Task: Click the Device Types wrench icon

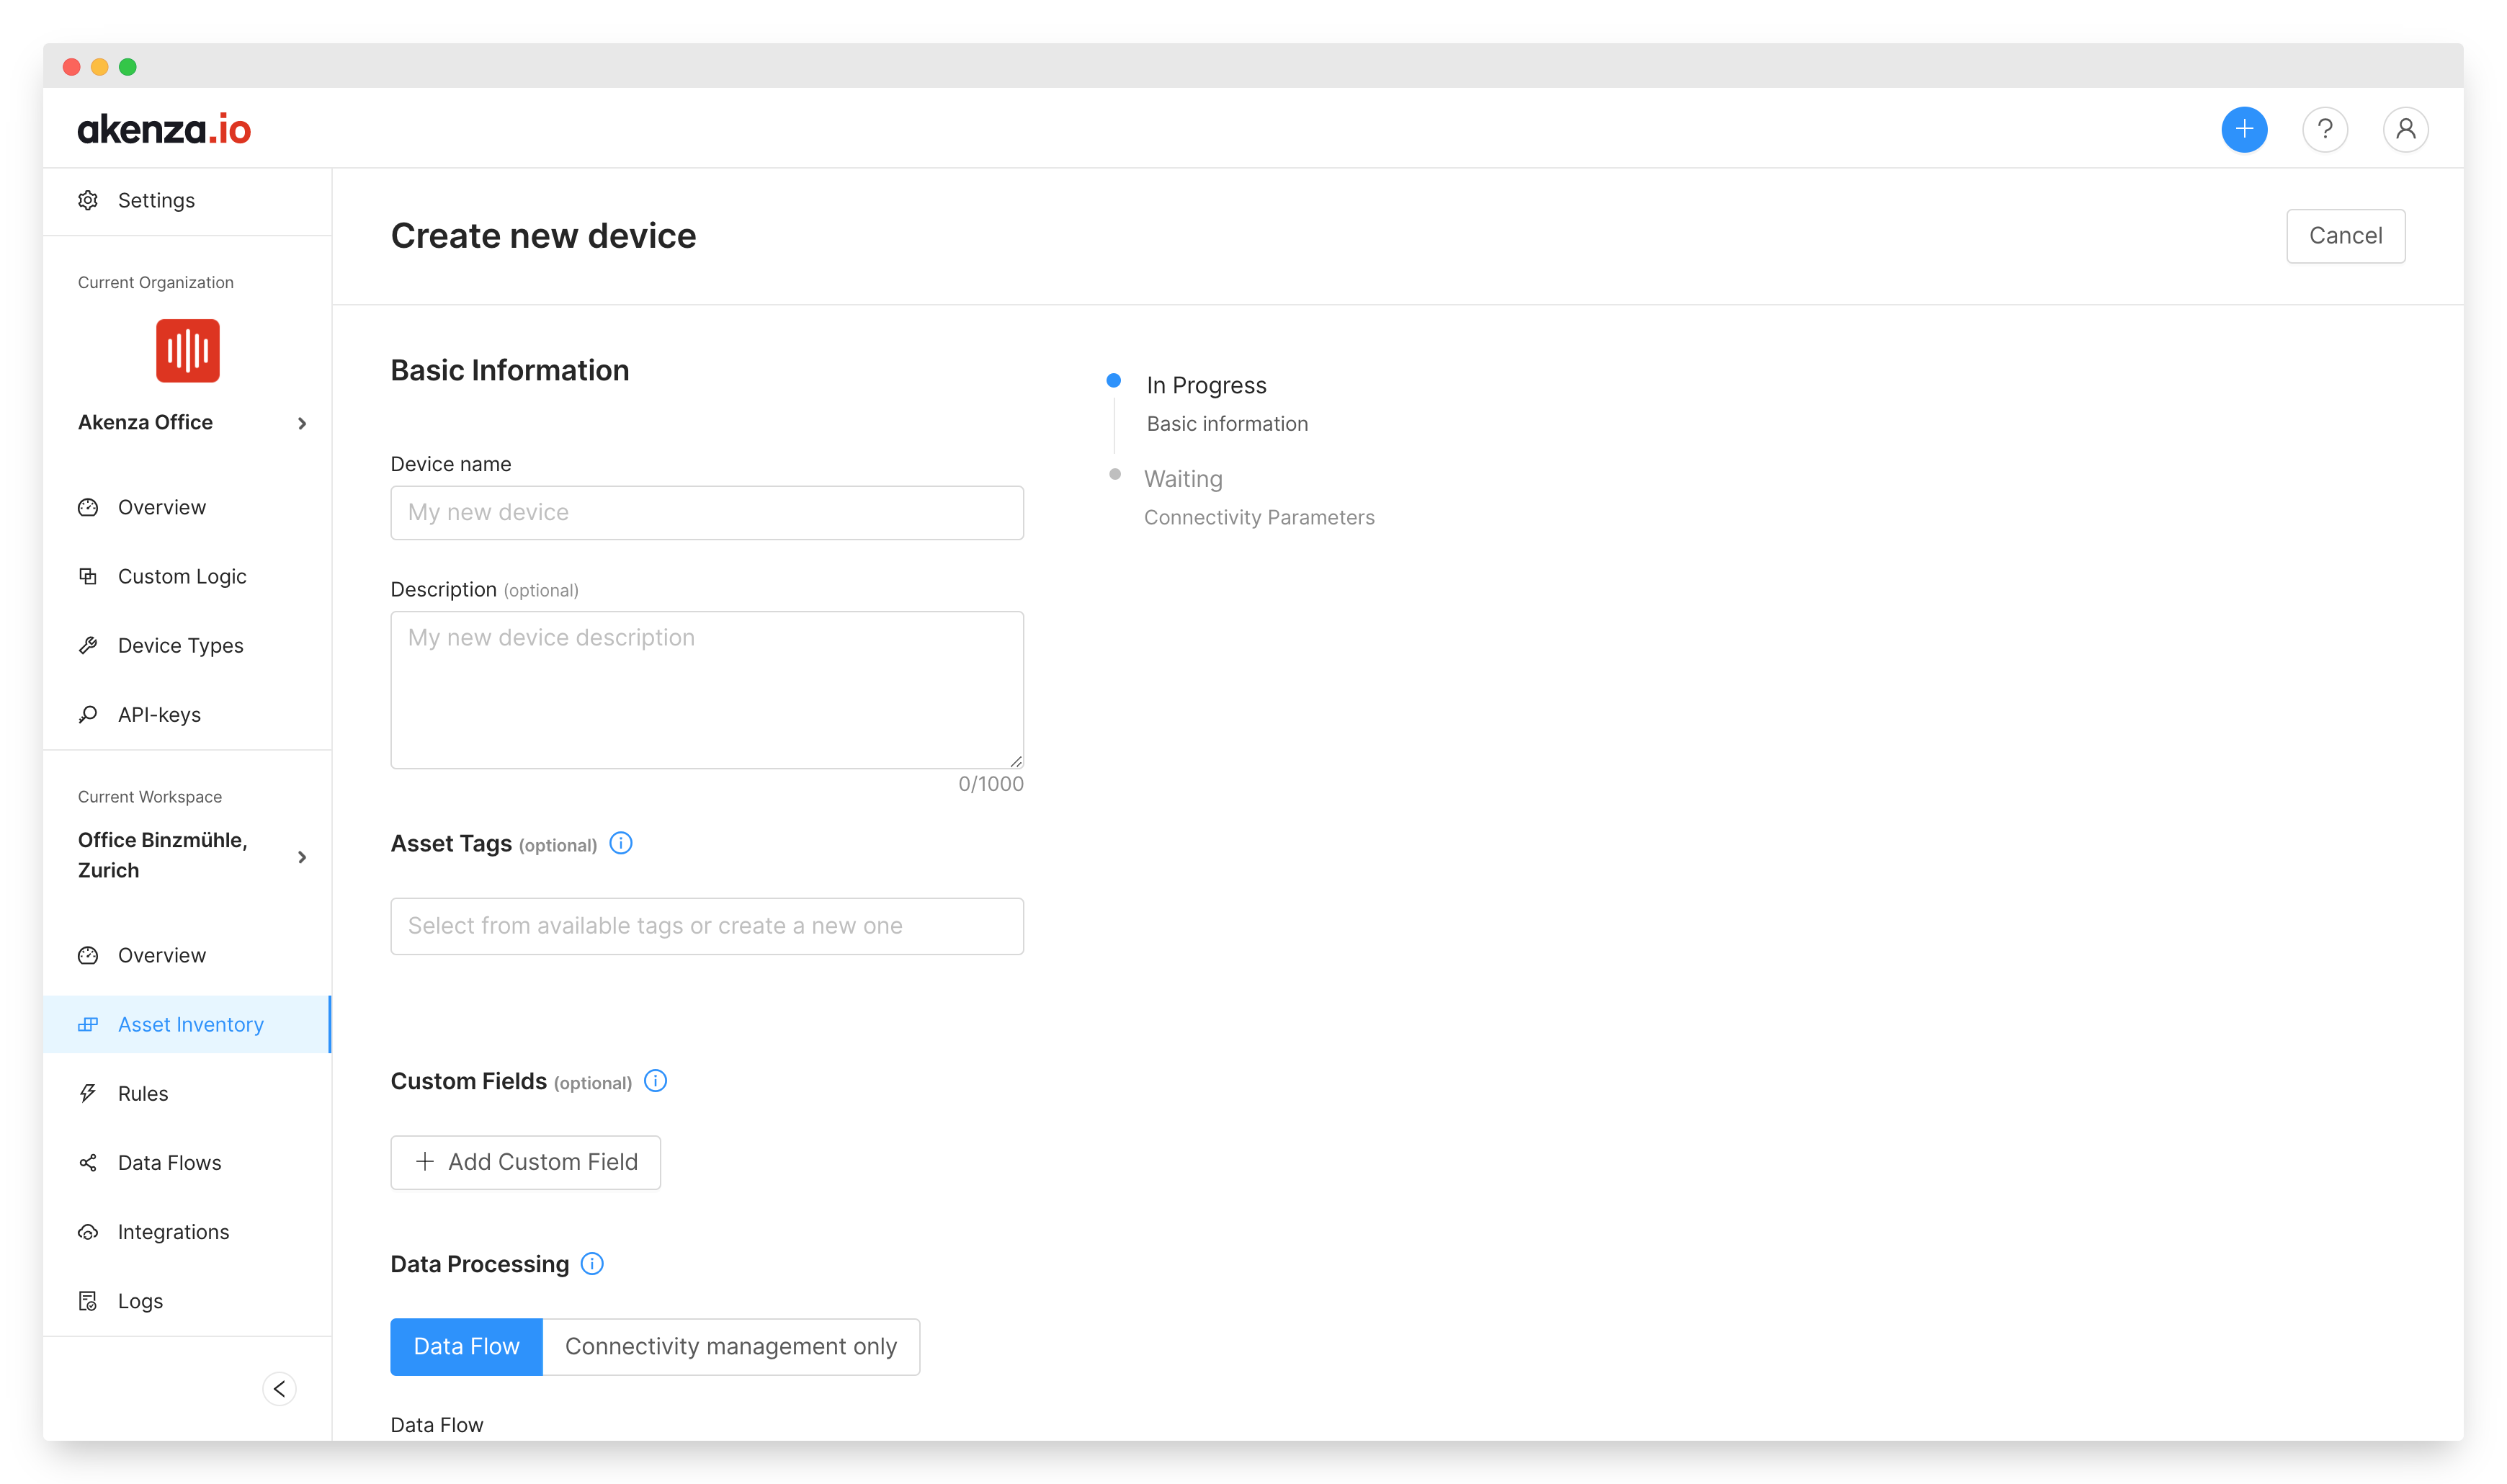Action: click(88, 645)
